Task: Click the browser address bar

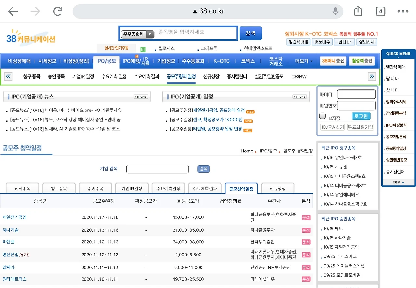Action: (x=208, y=12)
